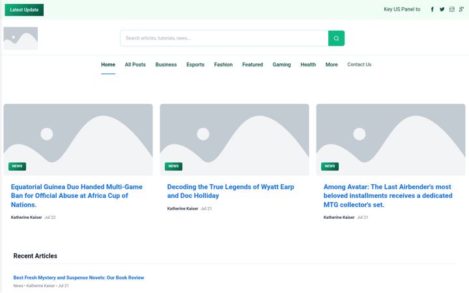Click the green search magnifier button
469x293 pixels.
(336, 38)
